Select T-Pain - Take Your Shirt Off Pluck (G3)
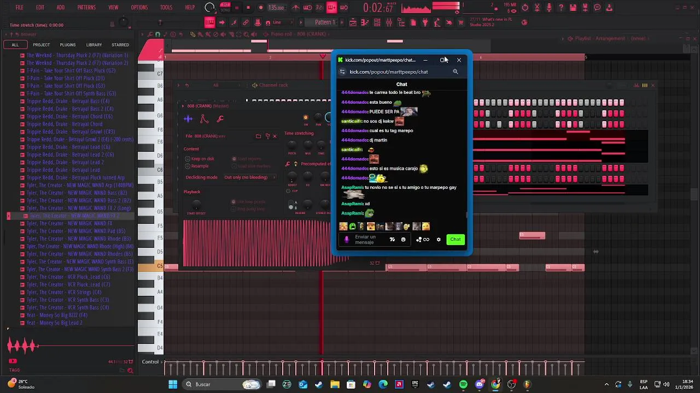 pyautogui.click(x=66, y=86)
